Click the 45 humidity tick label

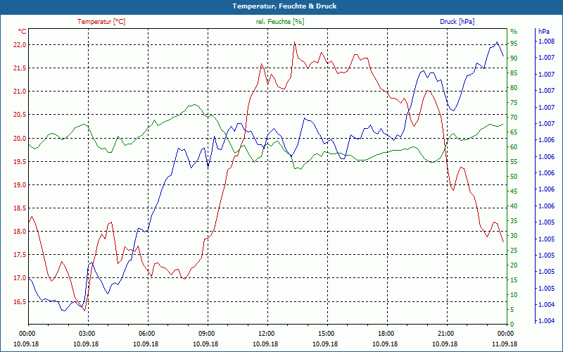point(514,191)
